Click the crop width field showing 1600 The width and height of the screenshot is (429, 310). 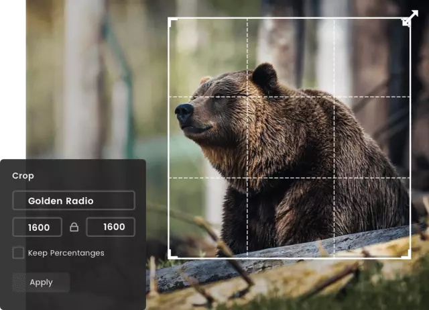(x=38, y=227)
